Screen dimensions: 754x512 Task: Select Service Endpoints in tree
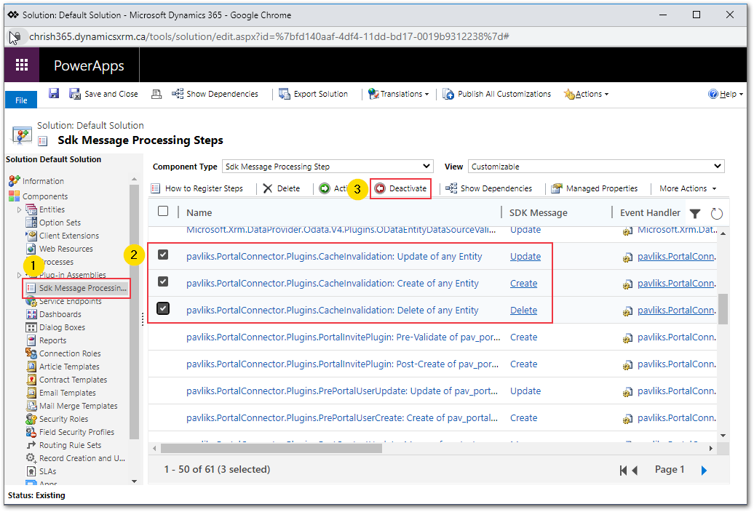click(x=70, y=301)
